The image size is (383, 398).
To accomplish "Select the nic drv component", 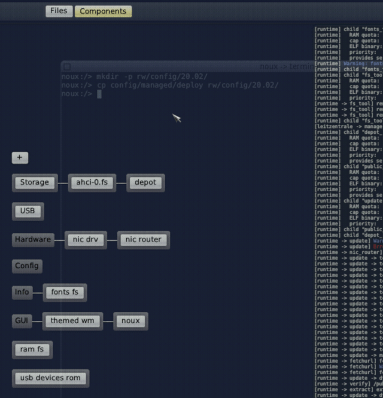I will point(85,240).
